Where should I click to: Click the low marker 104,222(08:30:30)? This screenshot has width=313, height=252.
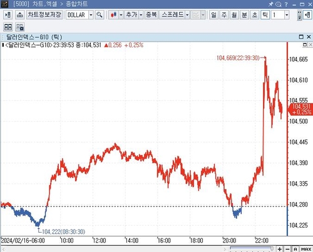tap(63, 231)
